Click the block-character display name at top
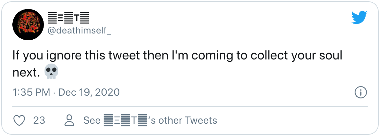Image resolution: width=380 pixels, height=136 pixels. point(68,18)
